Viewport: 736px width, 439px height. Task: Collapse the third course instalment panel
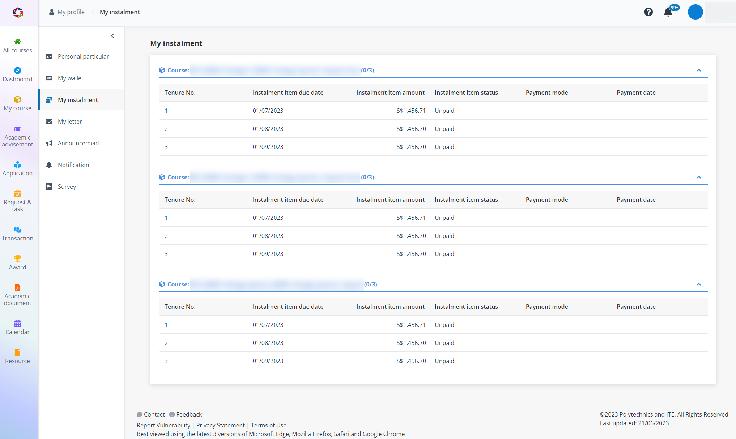[x=699, y=284]
